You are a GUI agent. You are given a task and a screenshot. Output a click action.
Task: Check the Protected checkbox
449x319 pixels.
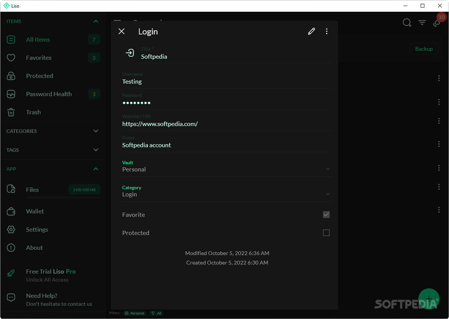tap(326, 233)
